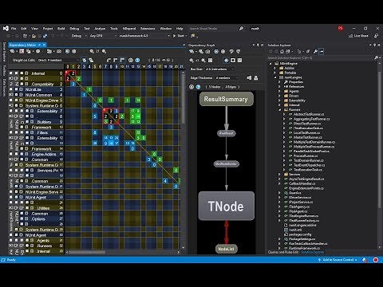Click the help circle icon in the matrix toolbar
Viewport: 383px width, 287px height.
[x=131, y=60]
